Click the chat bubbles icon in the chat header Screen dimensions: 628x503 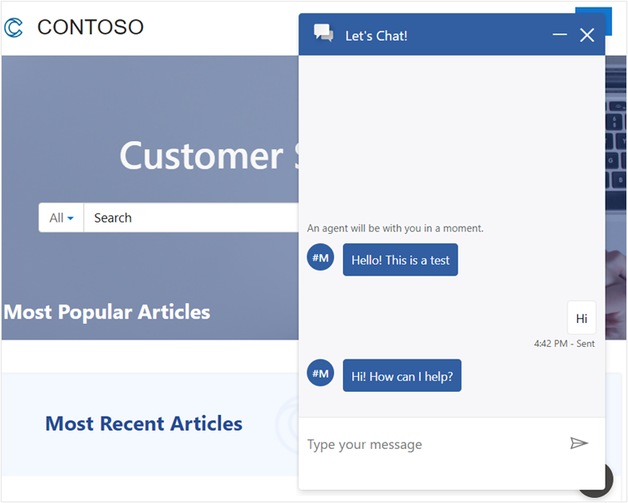323,33
